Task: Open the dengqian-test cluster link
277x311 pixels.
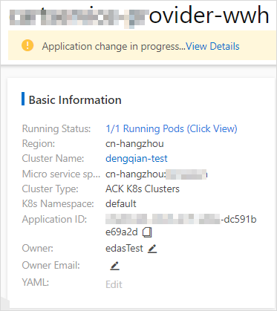Action: pyautogui.click(x=137, y=159)
